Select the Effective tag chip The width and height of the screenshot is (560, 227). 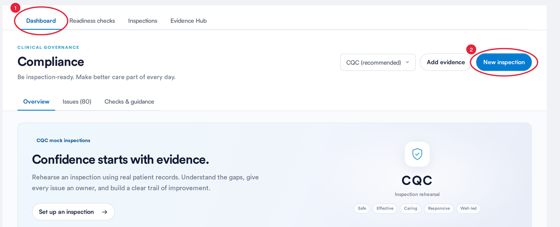[385, 209]
